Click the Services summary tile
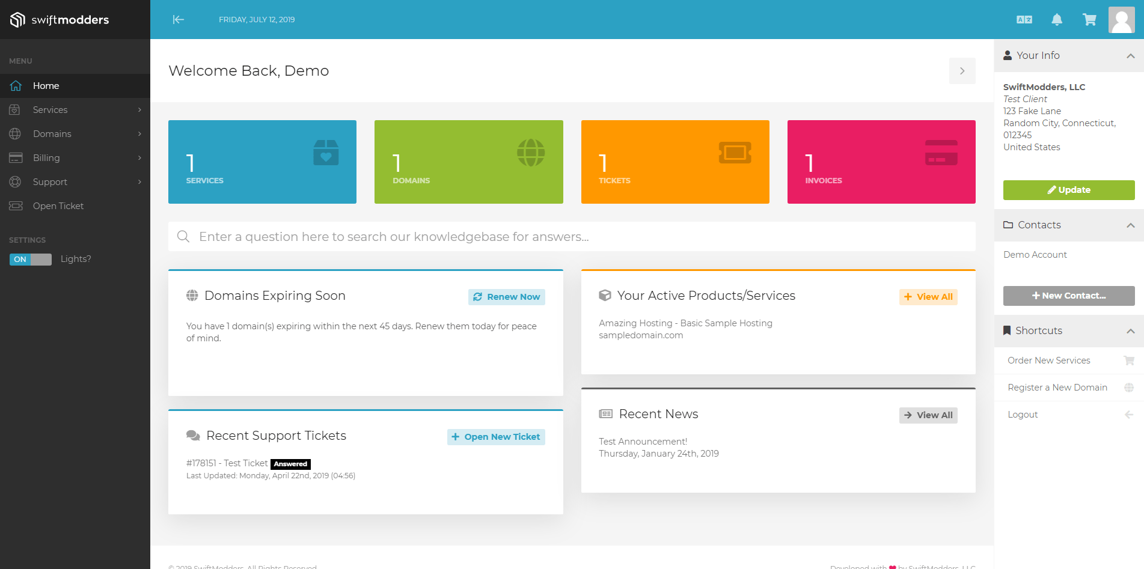The width and height of the screenshot is (1144, 569). (262, 162)
